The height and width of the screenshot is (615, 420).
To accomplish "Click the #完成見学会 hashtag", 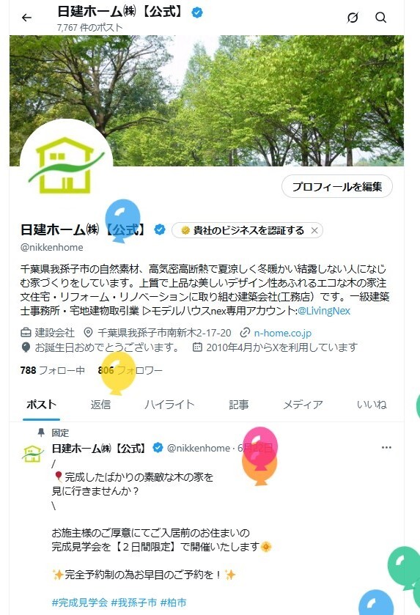I will click(x=80, y=603).
